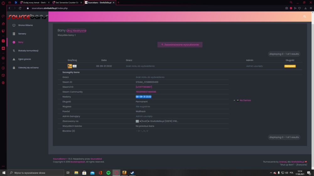
Task: Open Steam from the taskbar
Action: coord(133,173)
